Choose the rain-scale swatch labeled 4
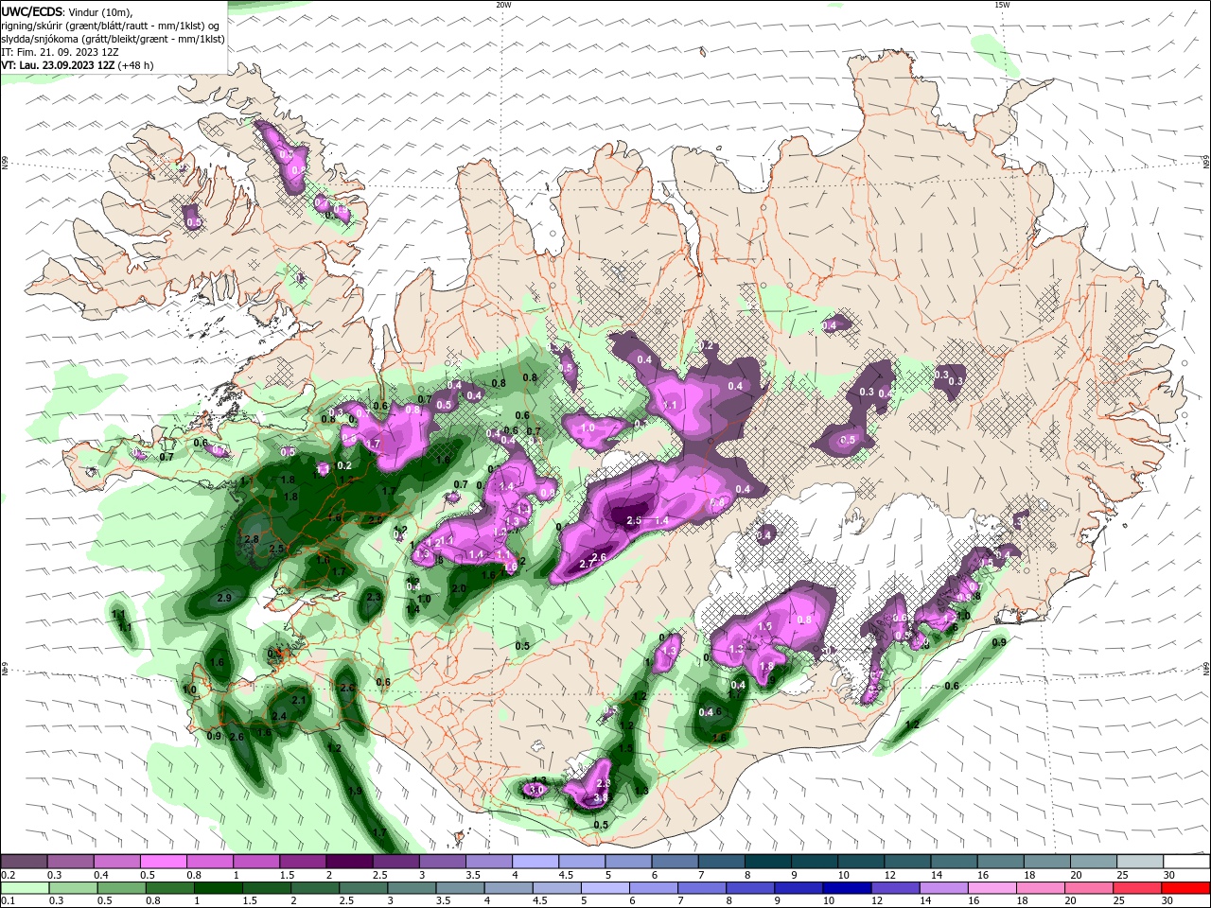Screen dimensions: 1211x908 (508, 888)
